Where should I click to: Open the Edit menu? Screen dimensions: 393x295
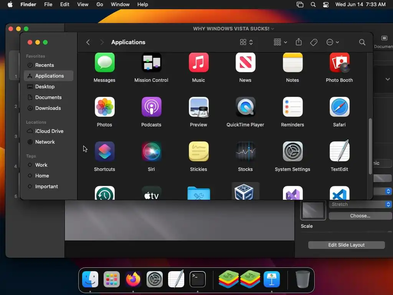tap(64, 5)
